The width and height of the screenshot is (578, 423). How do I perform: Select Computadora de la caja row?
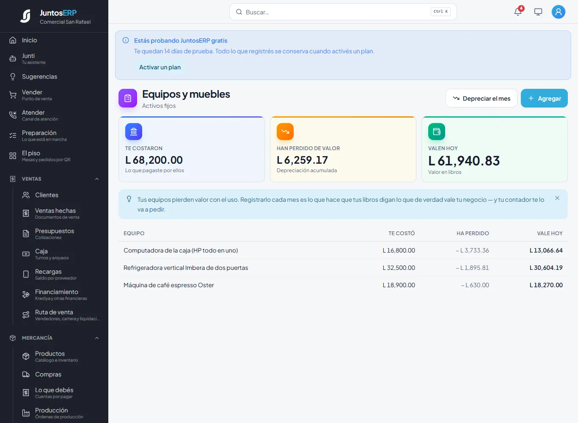pos(343,250)
